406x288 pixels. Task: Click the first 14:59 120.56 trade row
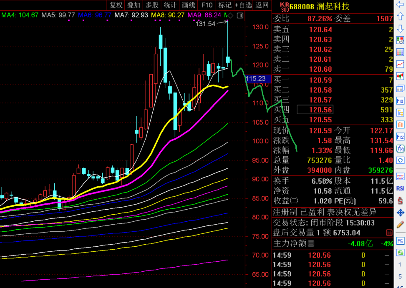[333, 255]
